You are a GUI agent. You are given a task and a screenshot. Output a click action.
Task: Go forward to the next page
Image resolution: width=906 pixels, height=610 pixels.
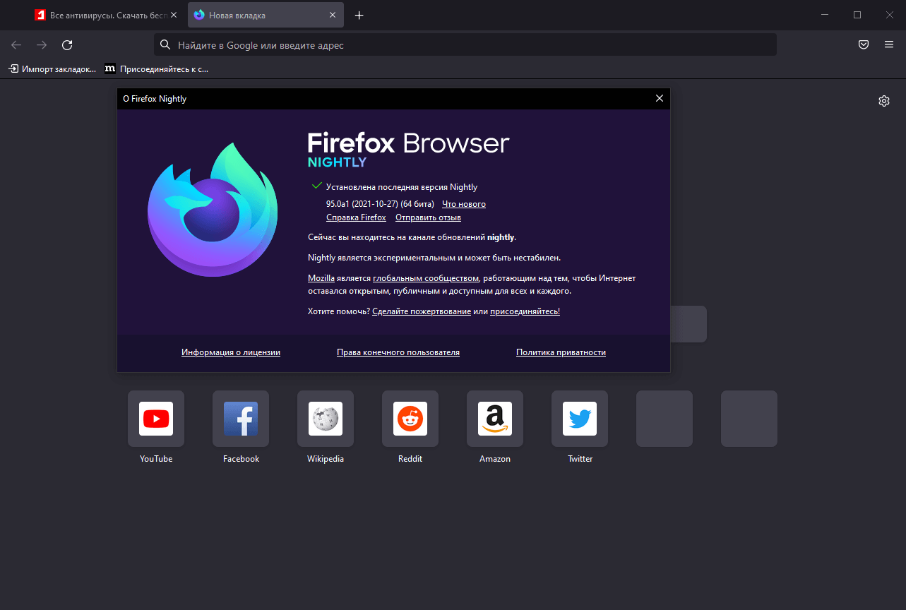42,45
